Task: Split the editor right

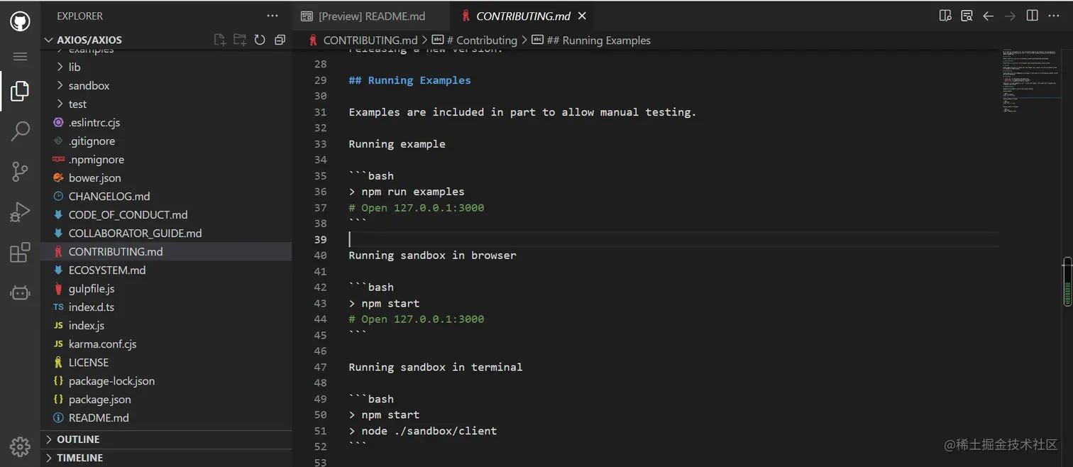Action: pos(1033,16)
